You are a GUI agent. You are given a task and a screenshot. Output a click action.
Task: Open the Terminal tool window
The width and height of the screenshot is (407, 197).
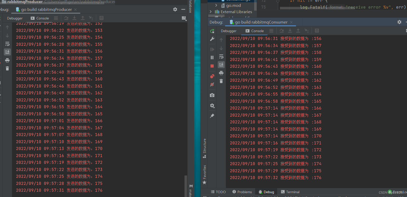point(290,192)
